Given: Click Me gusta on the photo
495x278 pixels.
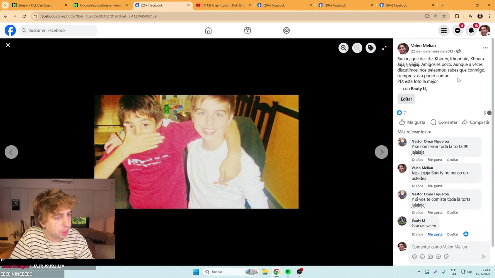Looking at the screenshot, I should click(412, 122).
